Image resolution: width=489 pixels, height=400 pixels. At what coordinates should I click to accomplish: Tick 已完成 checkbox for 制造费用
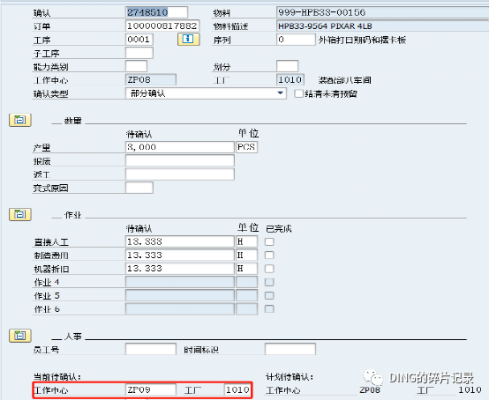(x=269, y=256)
